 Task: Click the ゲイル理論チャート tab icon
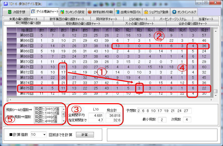33,12
